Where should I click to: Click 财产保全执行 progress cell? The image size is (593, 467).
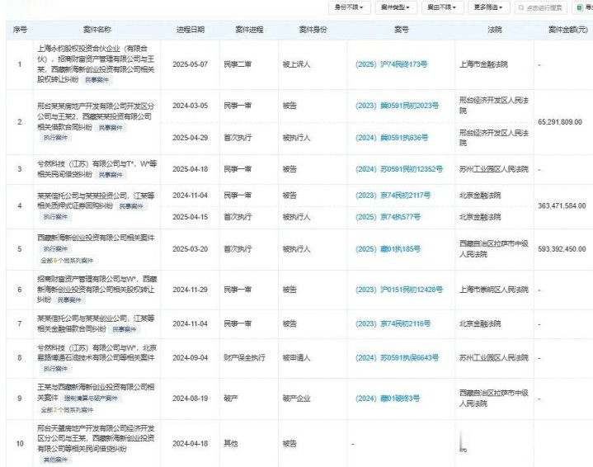[245, 357]
